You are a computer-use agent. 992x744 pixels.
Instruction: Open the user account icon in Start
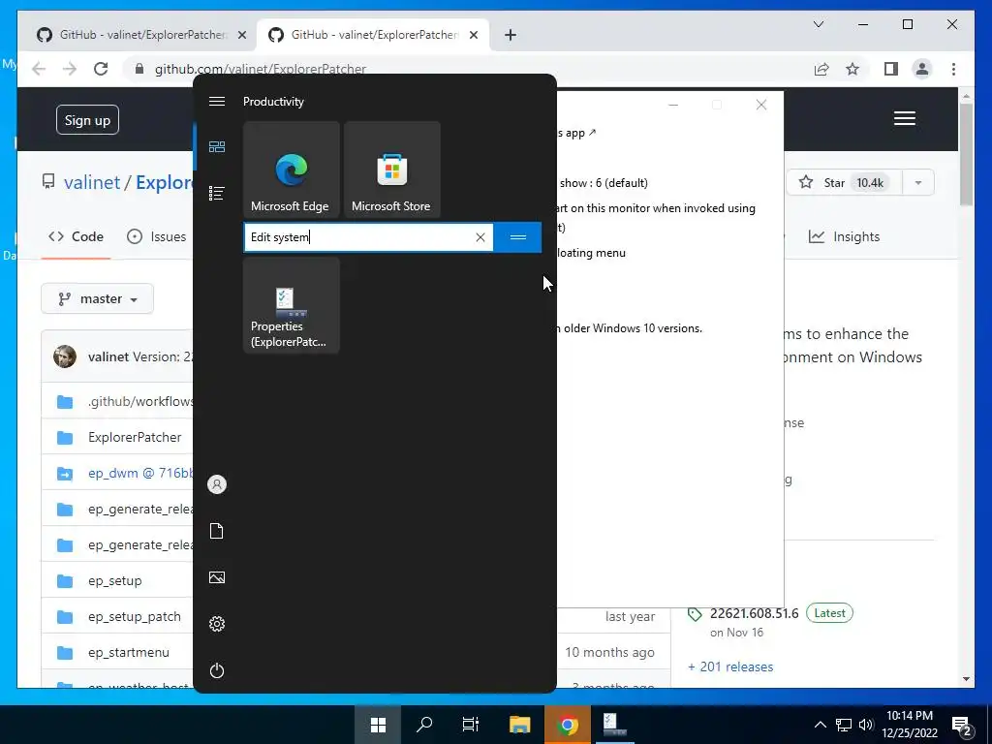217,484
